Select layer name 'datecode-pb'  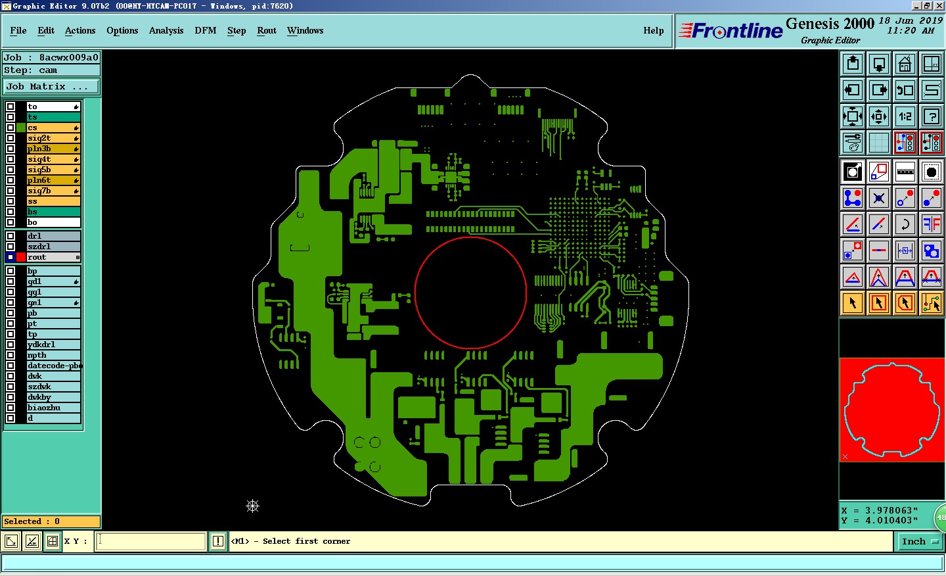[53, 366]
